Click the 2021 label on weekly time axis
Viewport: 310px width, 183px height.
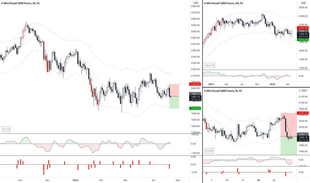coord(211,84)
